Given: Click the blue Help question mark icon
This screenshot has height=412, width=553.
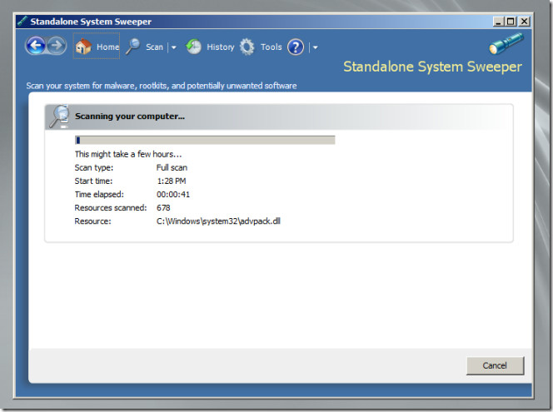Looking at the screenshot, I should (296, 47).
